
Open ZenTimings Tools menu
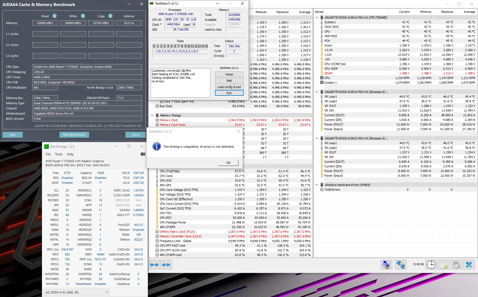(59, 154)
